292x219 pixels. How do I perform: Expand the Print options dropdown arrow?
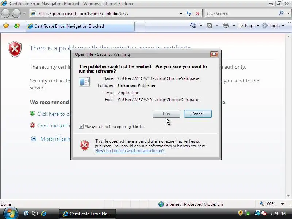[x=234, y=26]
